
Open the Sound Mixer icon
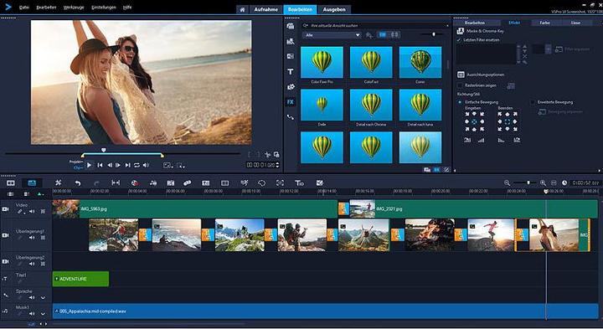point(153,183)
